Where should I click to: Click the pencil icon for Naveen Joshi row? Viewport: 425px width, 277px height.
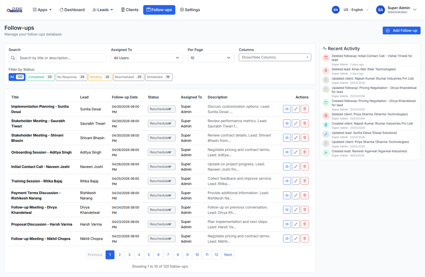pyautogui.click(x=296, y=167)
